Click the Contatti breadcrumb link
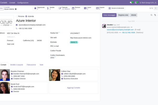The width and height of the screenshot is (158, 105). (x=7, y=7)
